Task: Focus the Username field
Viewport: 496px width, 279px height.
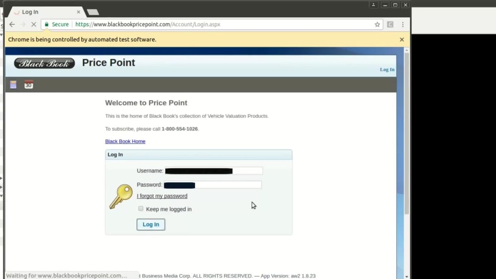Action: pyautogui.click(x=213, y=170)
